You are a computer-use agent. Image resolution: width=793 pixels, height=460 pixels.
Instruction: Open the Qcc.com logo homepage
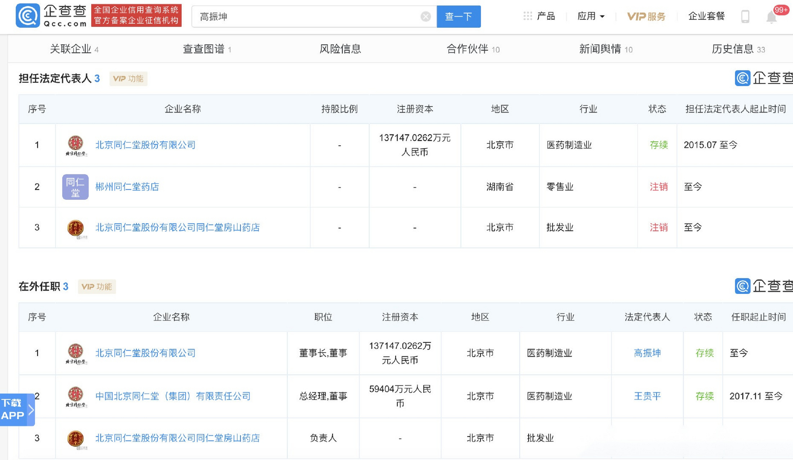(x=51, y=15)
